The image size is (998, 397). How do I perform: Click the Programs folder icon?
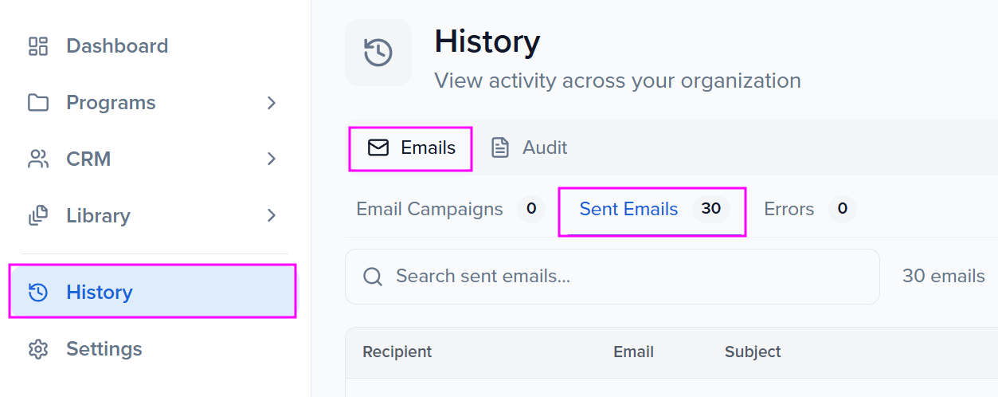tap(38, 103)
